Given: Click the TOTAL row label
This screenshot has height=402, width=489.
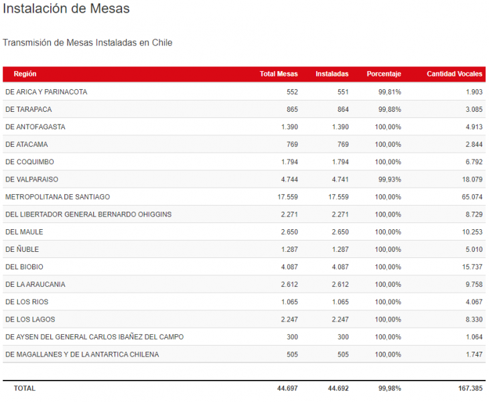Looking at the screenshot, I should [x=25, y=388].
